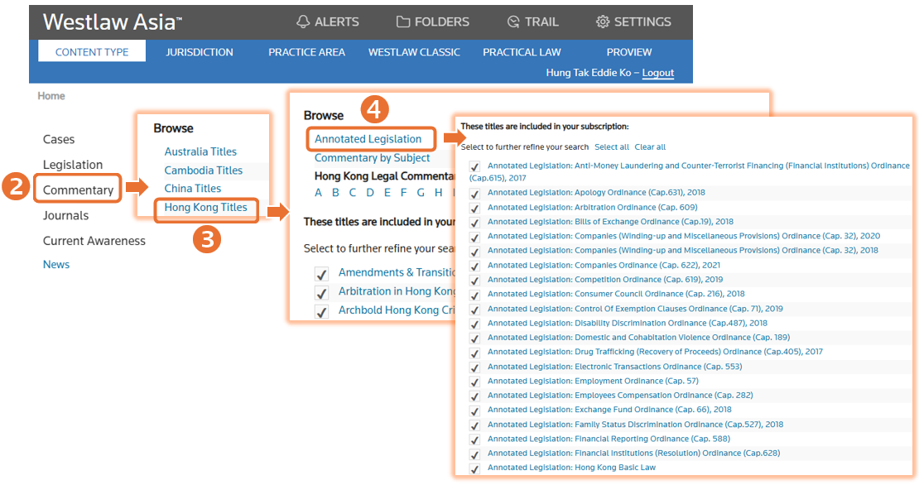Uncheck the Hong Kong Basic Law checkbox

(x=474, y=469)
